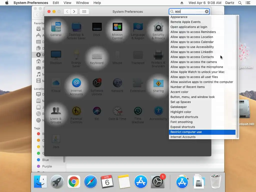Choose Allow apps to access LinkedIn
This screenshot has height=192, width=256.
pyautogui.click(x=202, y=52)
